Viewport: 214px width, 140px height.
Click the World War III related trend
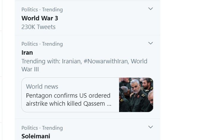pyautogui.click(x=139, y=61)
